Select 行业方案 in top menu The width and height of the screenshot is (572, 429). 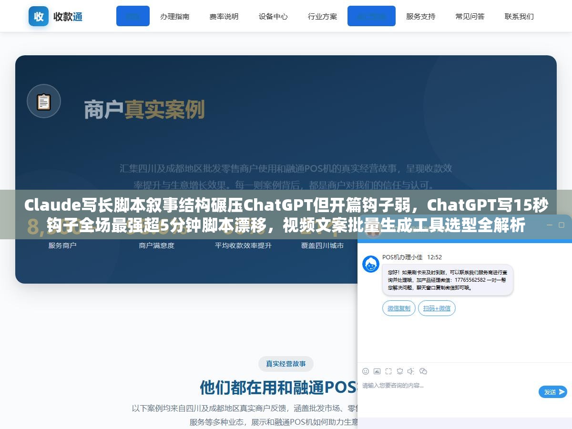coord(322,16)
